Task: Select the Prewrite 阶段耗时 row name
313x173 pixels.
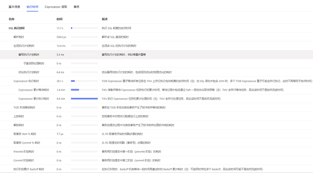Action: click(24, 151)
